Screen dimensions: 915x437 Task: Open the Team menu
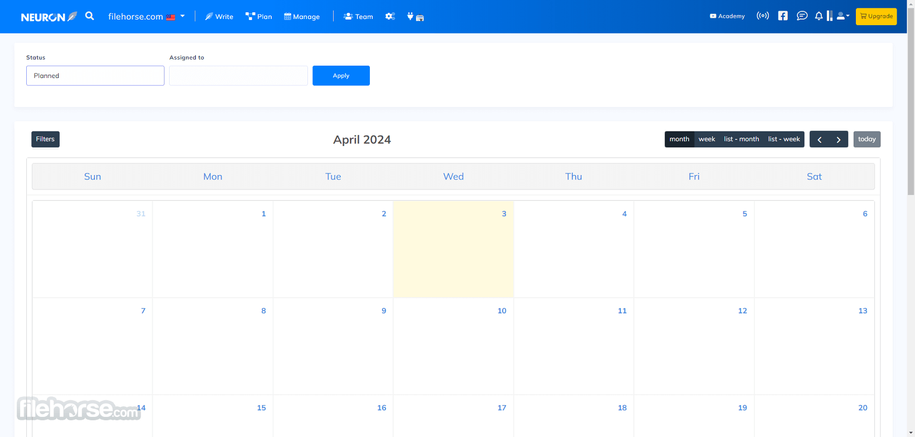pos(358,17)
